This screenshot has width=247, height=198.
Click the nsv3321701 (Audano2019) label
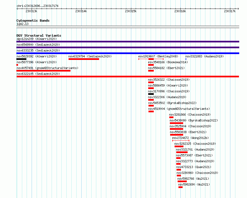coord(195,149)
